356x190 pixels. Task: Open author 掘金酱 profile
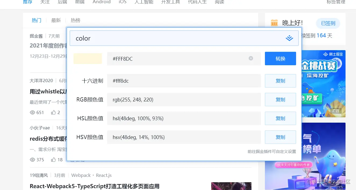(x=36, y=36)
